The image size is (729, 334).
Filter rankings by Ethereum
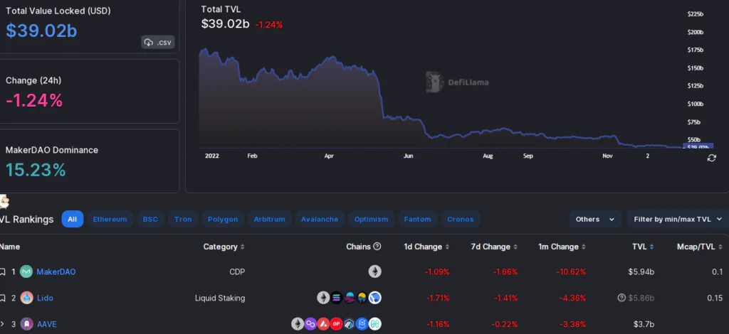tap(110, 219)
